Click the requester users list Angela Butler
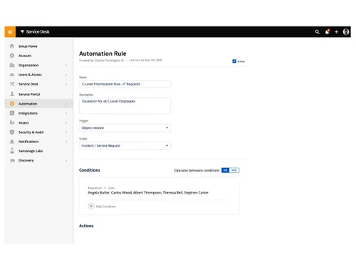The image size is (356, 267). coord(148,193)
